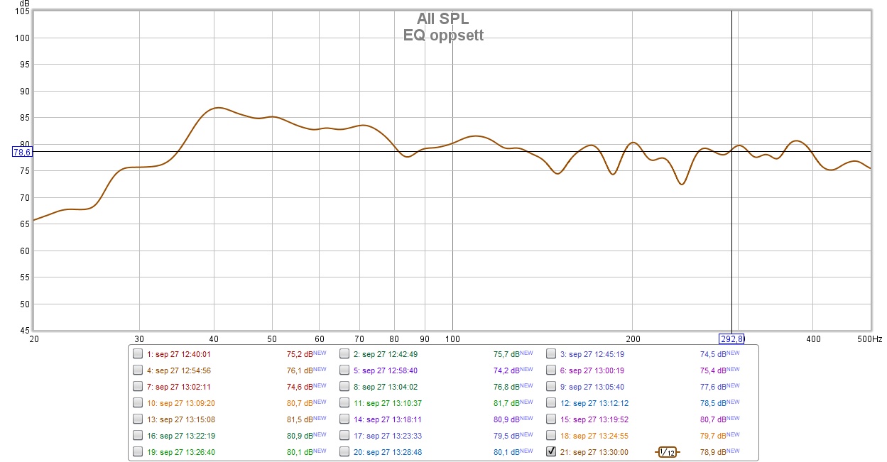Tick the checkbox for measurement 2: 12:42:49
The width and height of the screenshot is (887, 462).
click(x=344, y=353)
